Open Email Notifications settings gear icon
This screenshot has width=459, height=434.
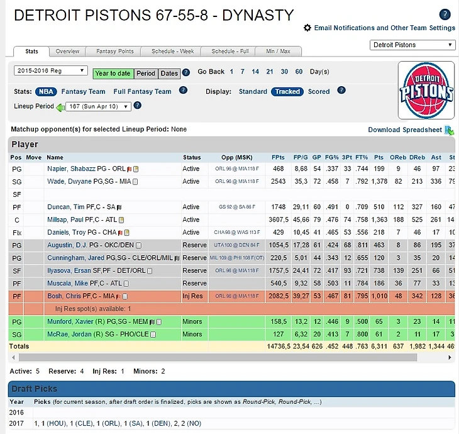click(307, 28)
